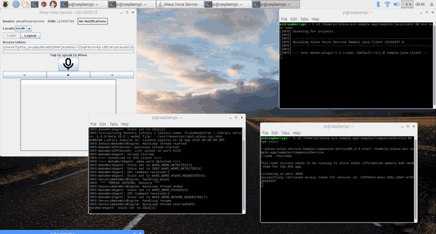Screen dimensions: 436x234
Task: Open the Wi-Fi network tray icon
Action: [387, 4]
